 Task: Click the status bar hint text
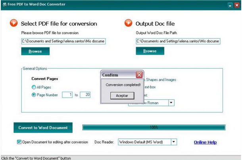click(36, 158)
